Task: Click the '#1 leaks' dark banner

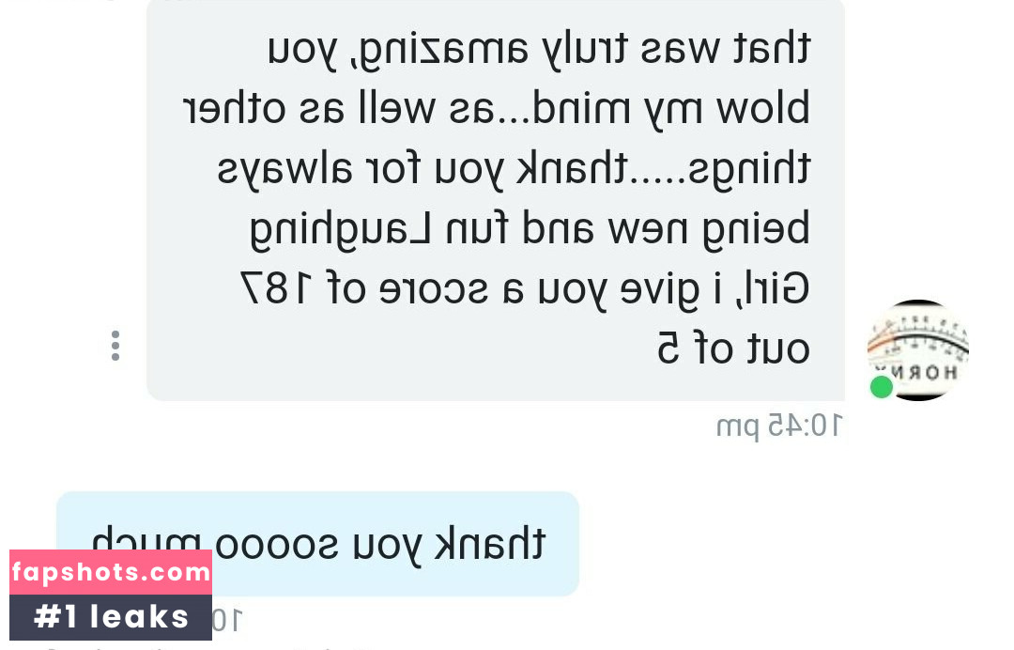Action: coord(111,617)
